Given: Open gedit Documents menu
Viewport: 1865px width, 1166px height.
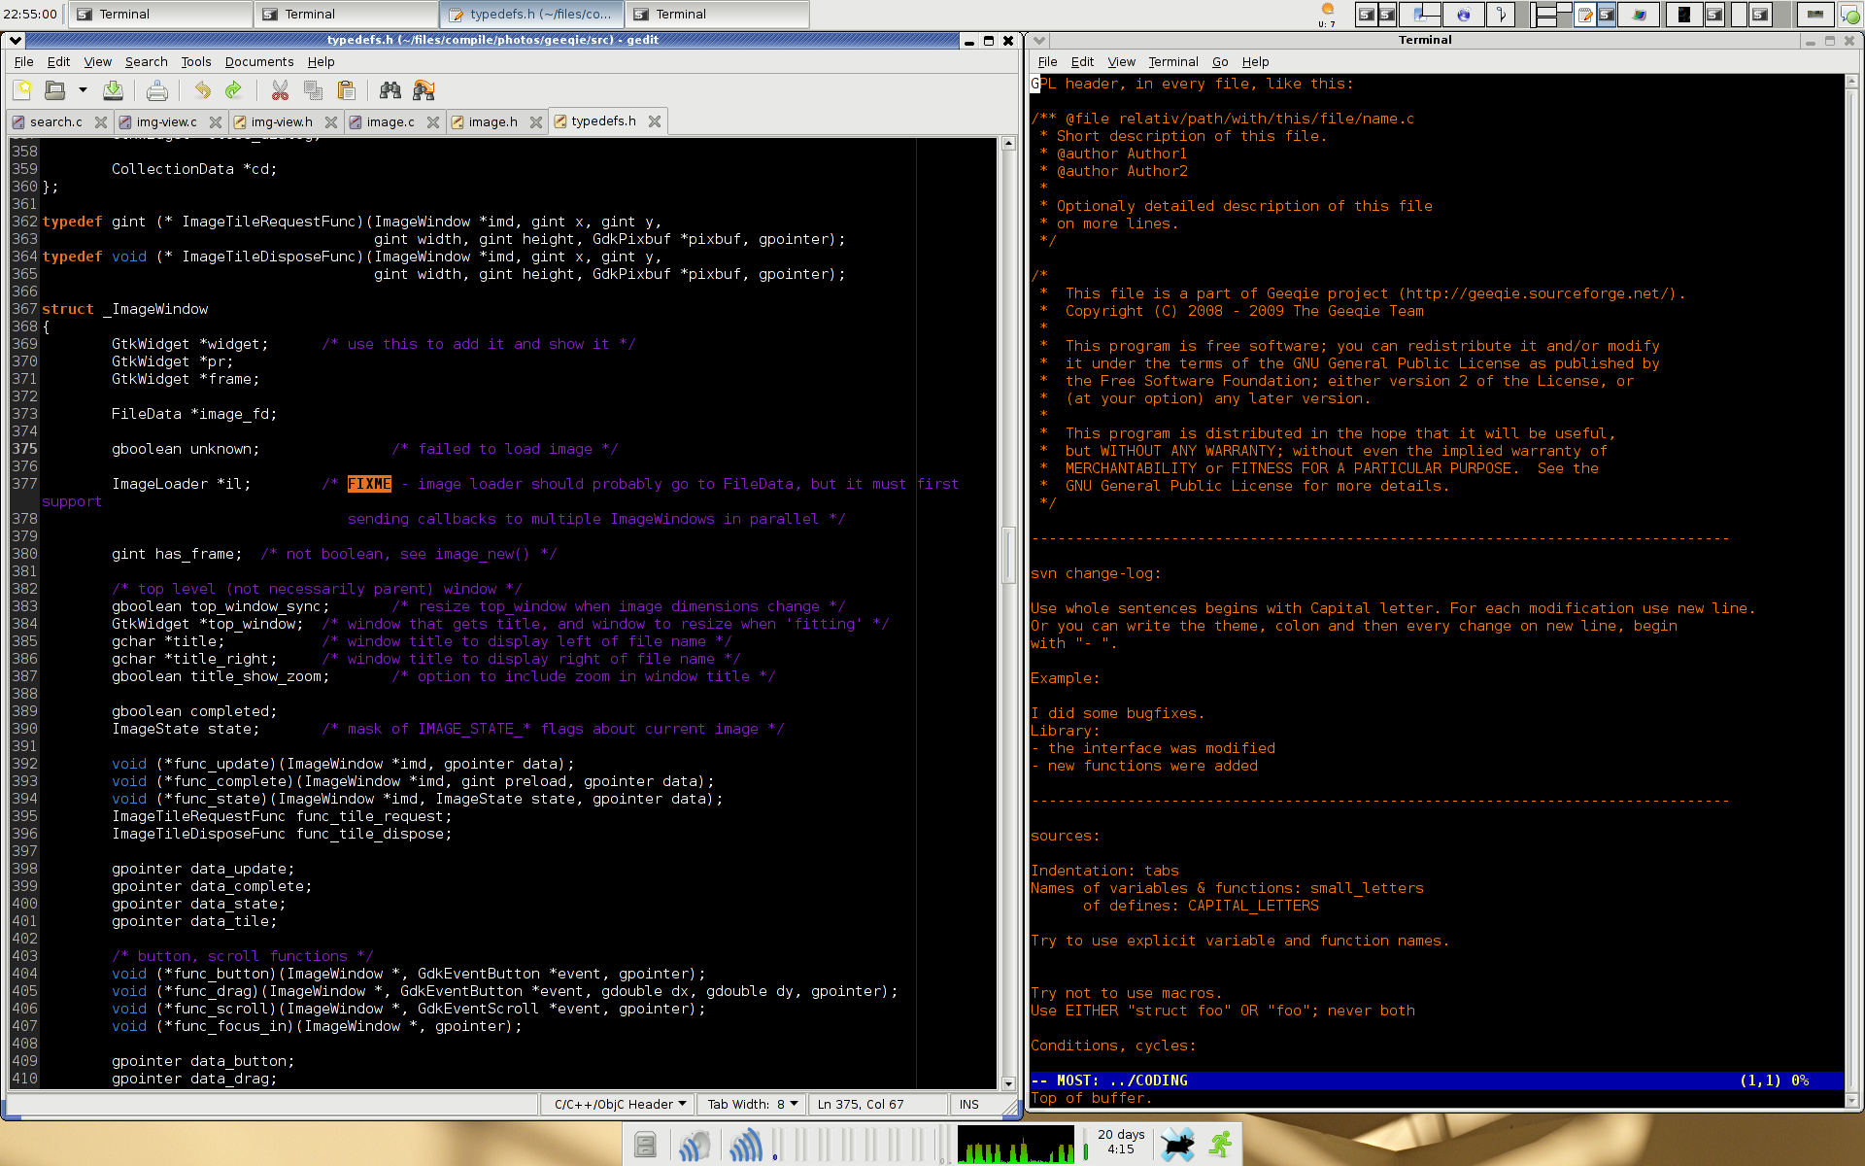Looking at the screenshot, I should 258,61.
